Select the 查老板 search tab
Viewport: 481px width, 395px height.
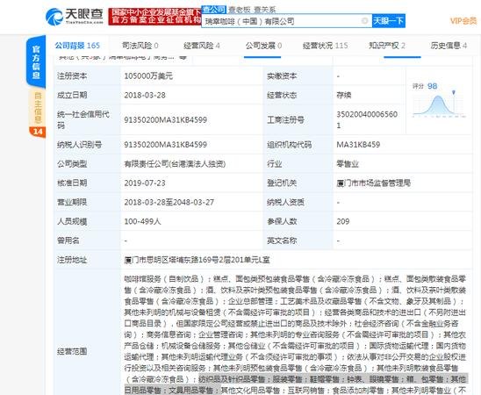[x=240, y=10]
